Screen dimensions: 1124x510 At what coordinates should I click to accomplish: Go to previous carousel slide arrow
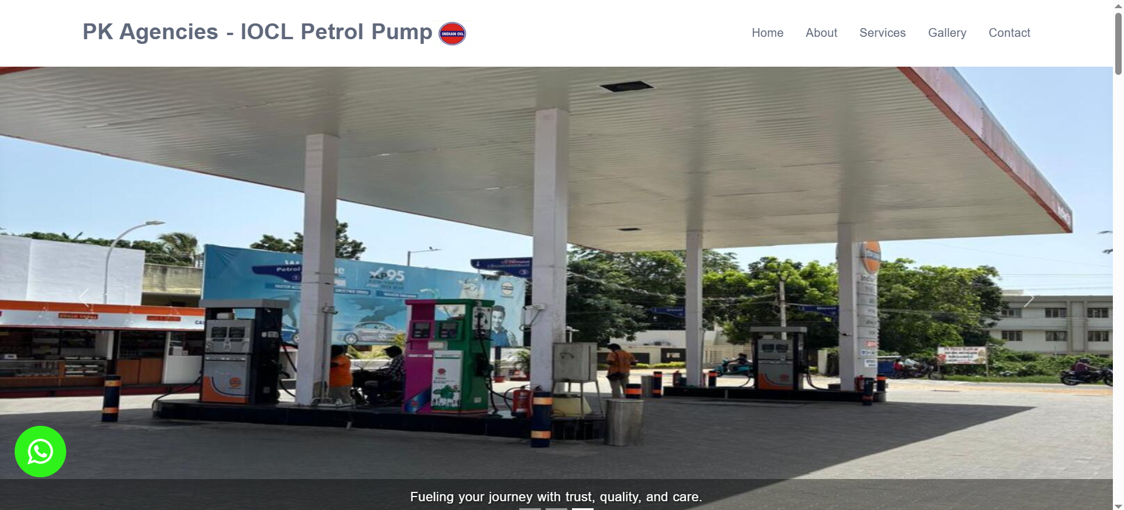84,298
